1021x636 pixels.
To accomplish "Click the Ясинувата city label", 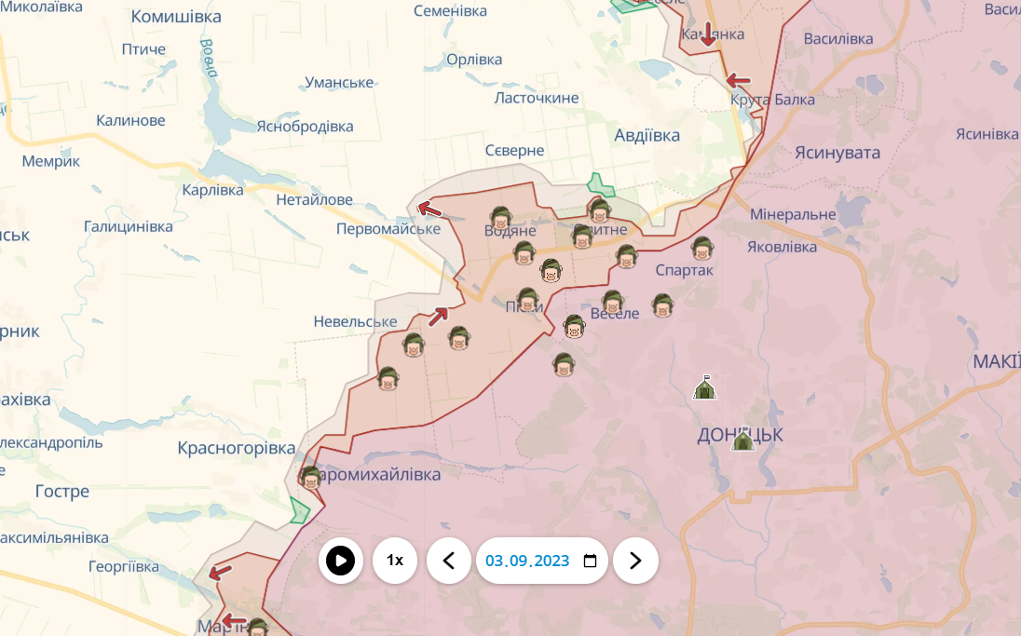I will (837, 152).
